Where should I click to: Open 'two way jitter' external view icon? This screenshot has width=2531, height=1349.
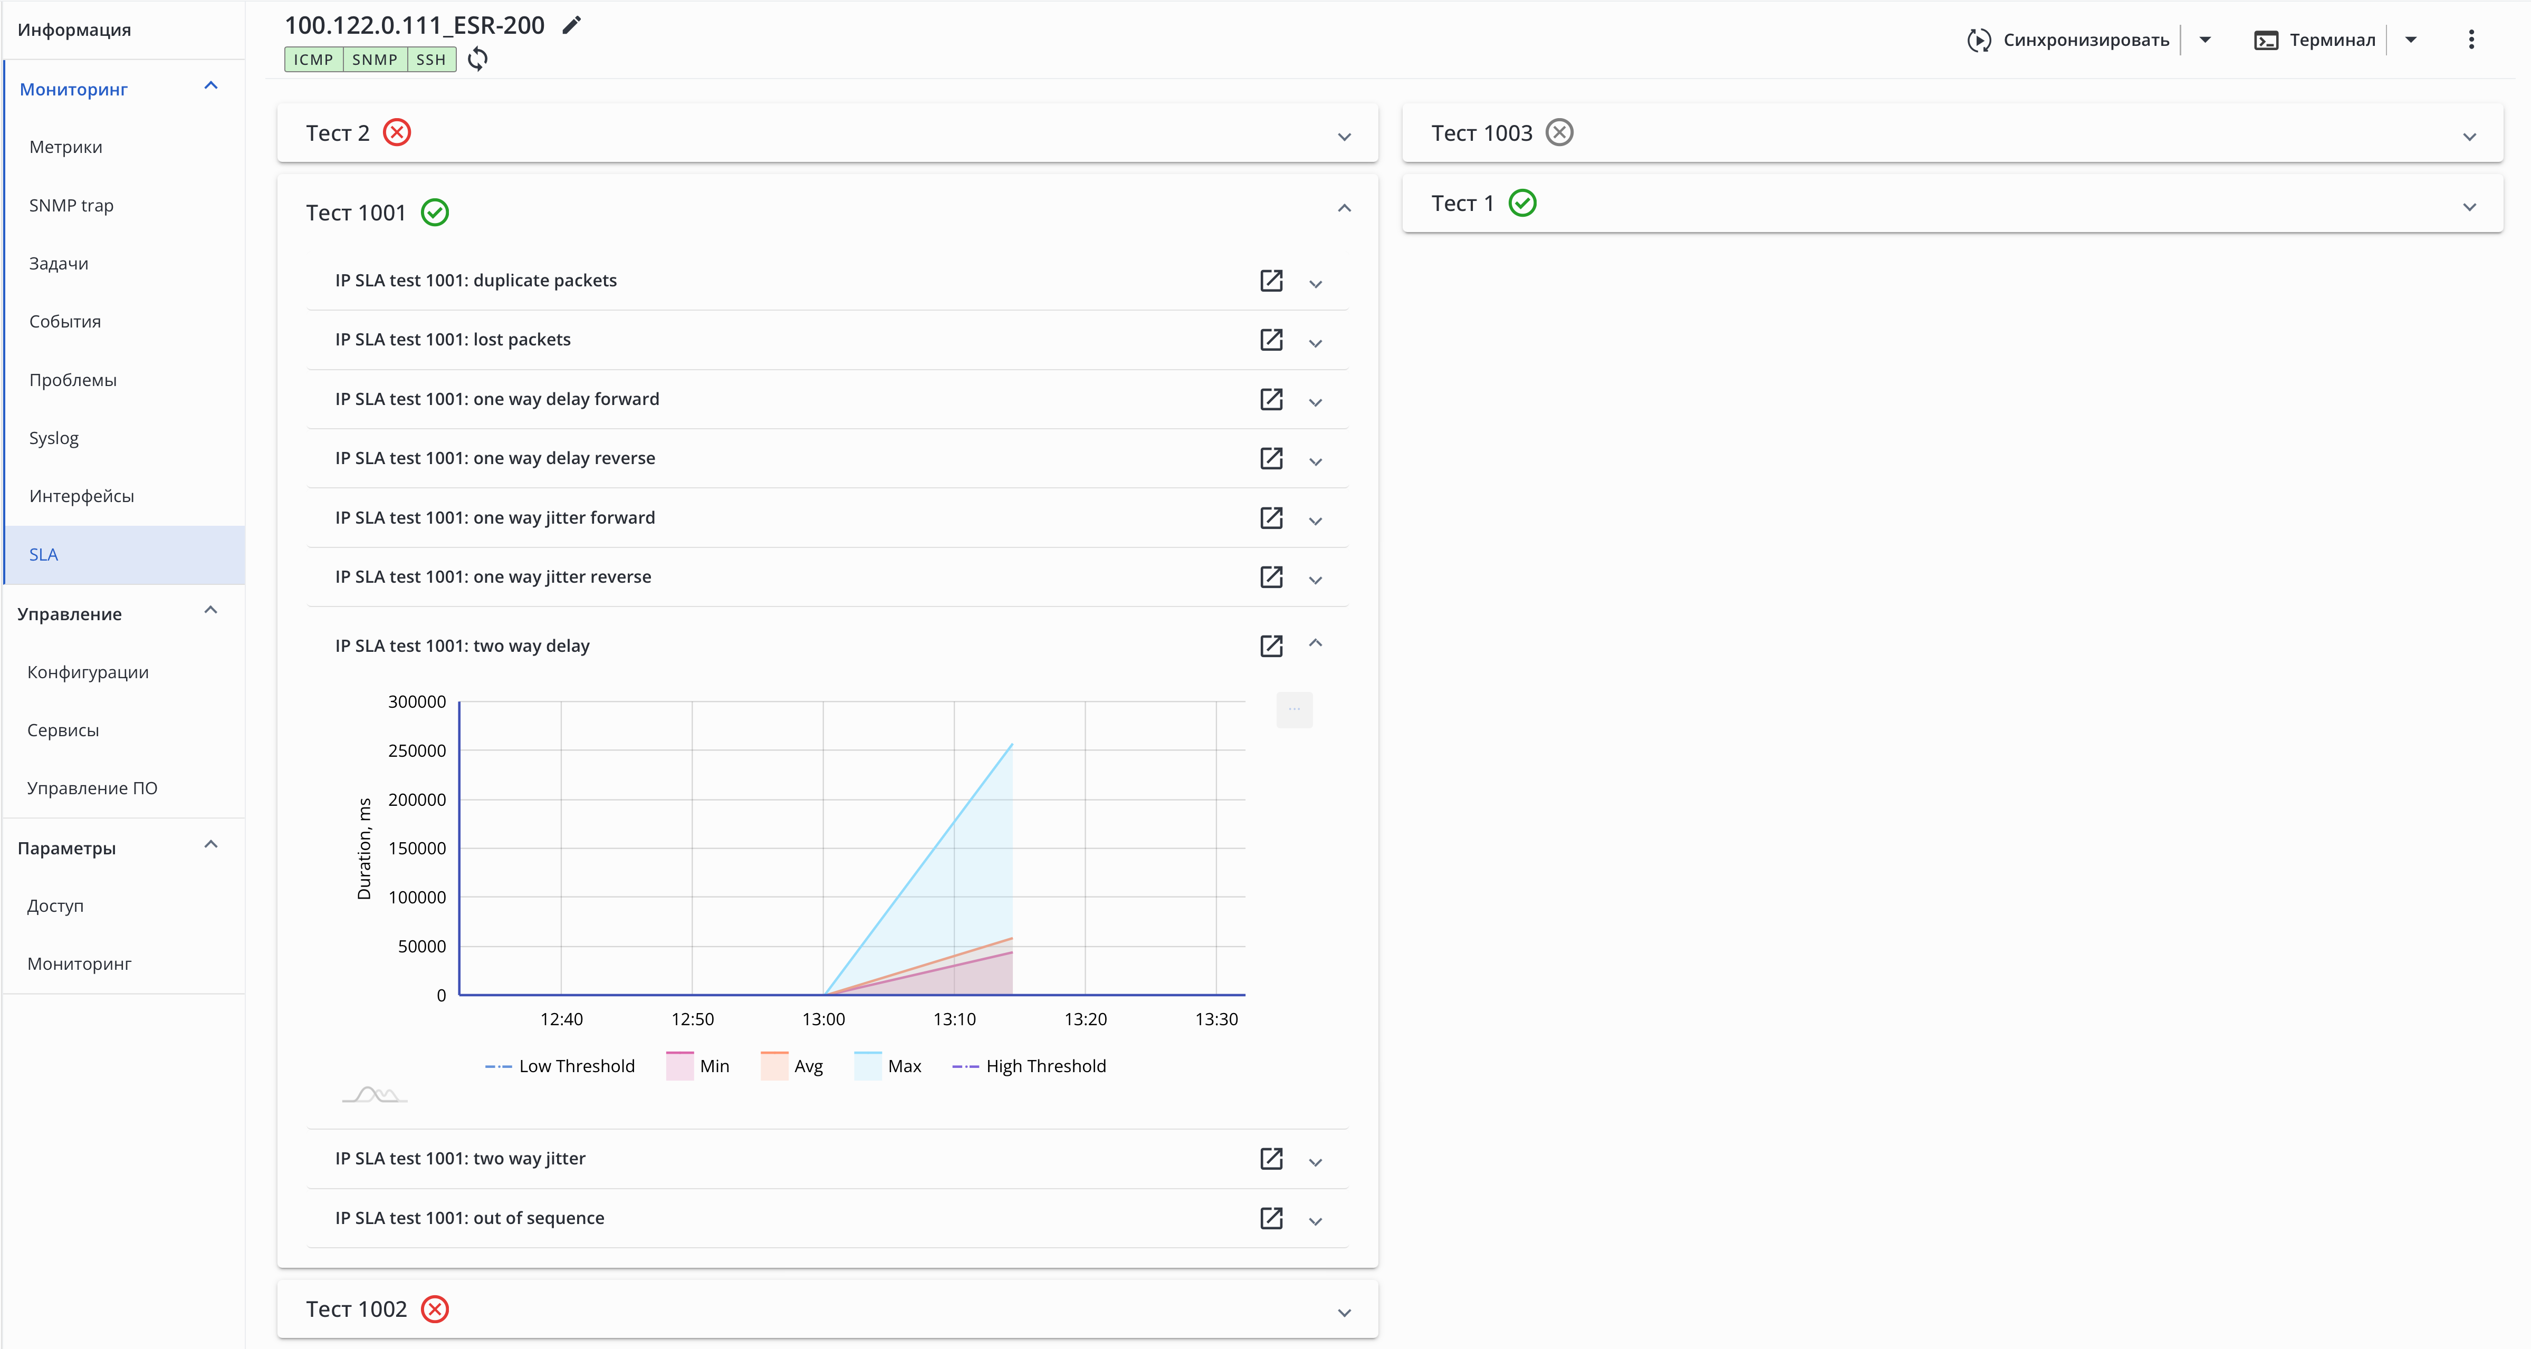coord(1270,1159)
